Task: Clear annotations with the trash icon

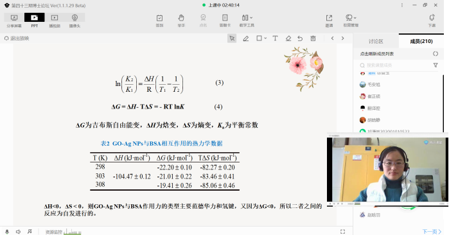Action: pos(313,39)
